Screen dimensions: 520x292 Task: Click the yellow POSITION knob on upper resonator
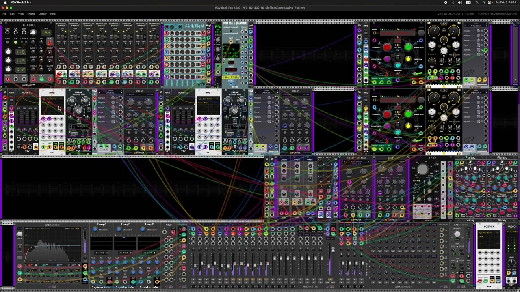(408, 59)
